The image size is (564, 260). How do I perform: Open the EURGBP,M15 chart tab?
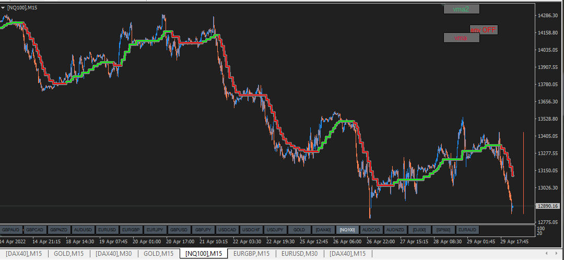(x=251, y=254)
